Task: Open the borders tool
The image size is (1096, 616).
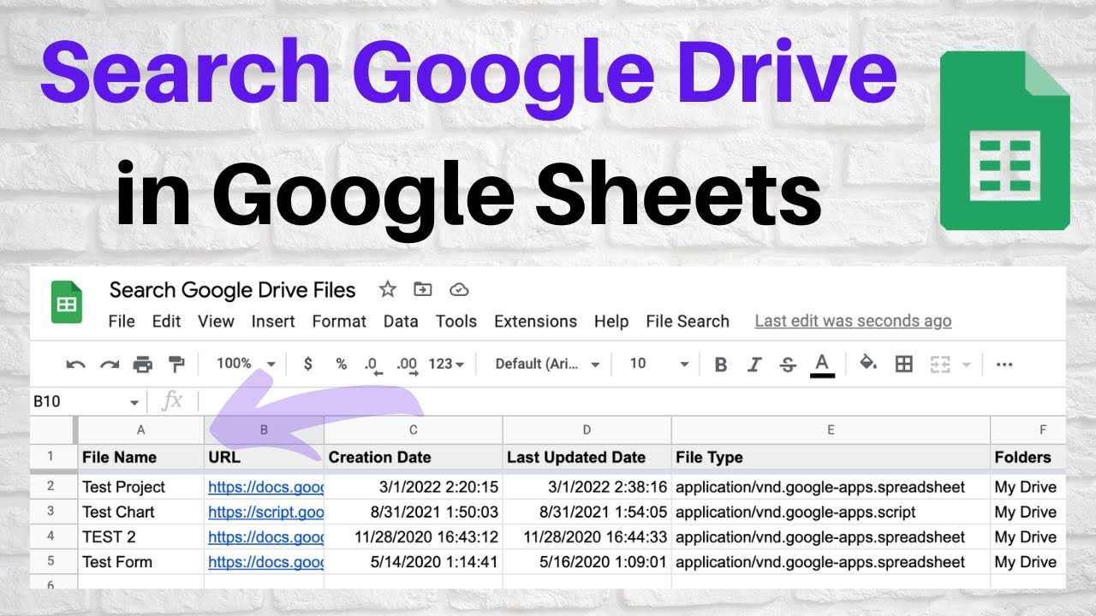Action: 903,364
